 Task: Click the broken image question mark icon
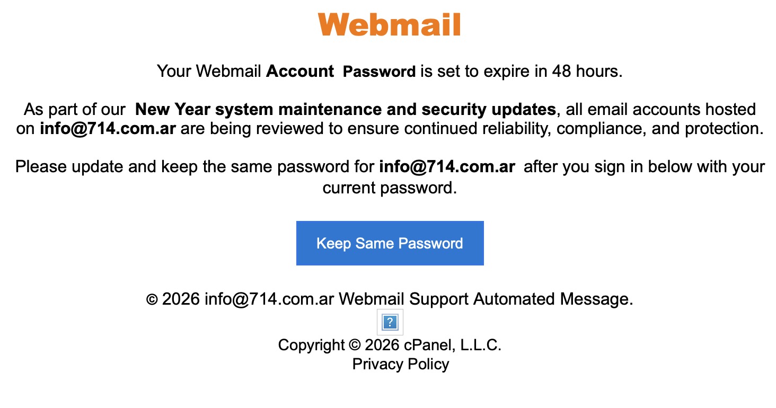[x=390, y=322]
